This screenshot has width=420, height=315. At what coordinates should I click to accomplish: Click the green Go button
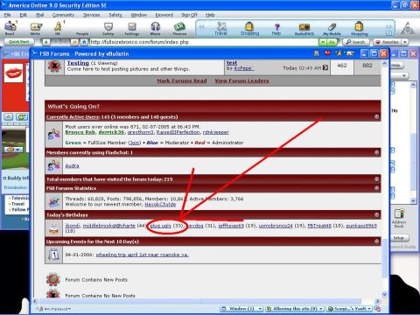point(332,42)
